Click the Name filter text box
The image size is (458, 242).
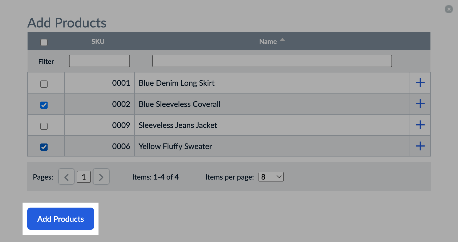272,61
